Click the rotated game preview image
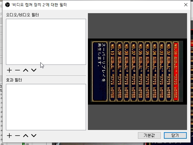 point(137,72)
